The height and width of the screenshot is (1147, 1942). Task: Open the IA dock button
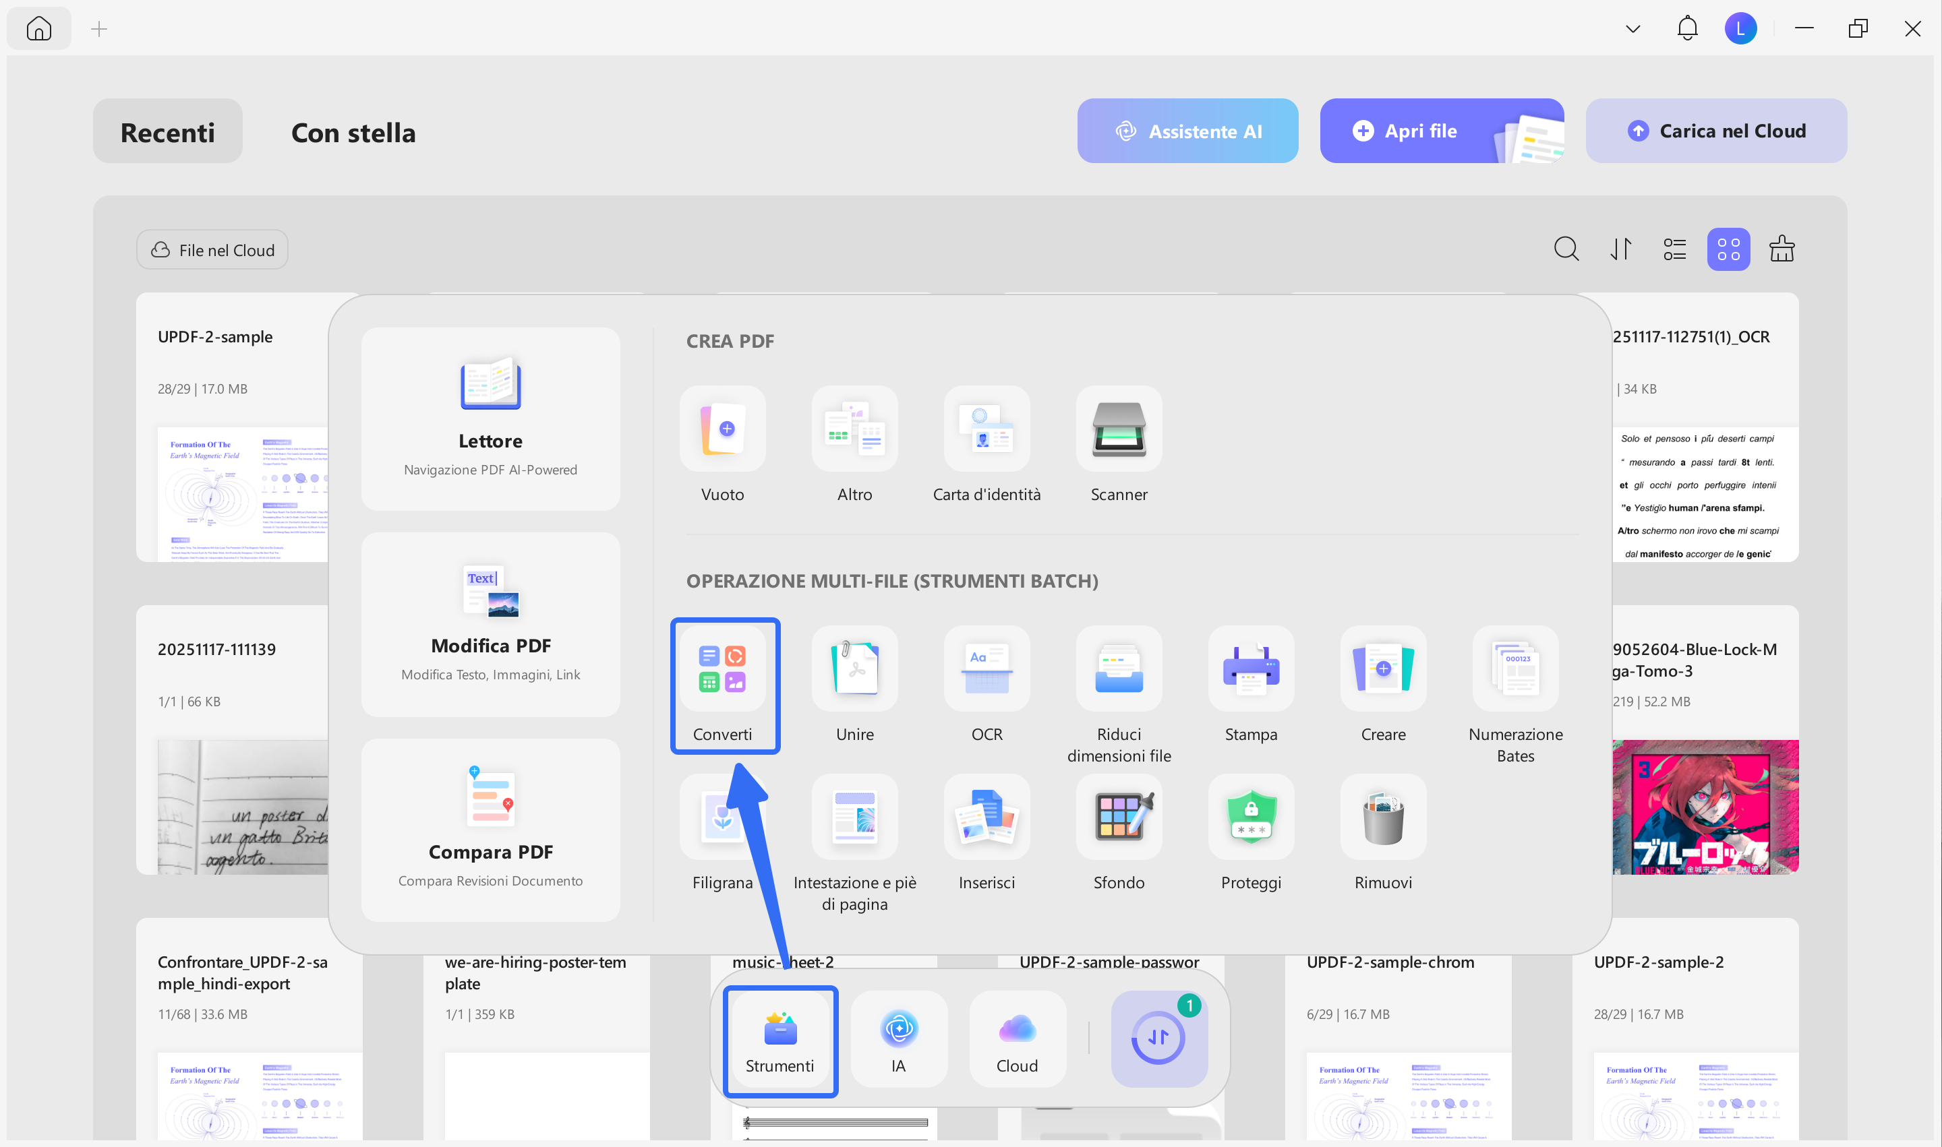tap(899, 1041)
